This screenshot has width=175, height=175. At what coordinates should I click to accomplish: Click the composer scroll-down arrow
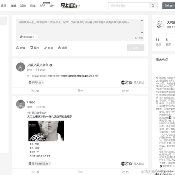[142, 32]
